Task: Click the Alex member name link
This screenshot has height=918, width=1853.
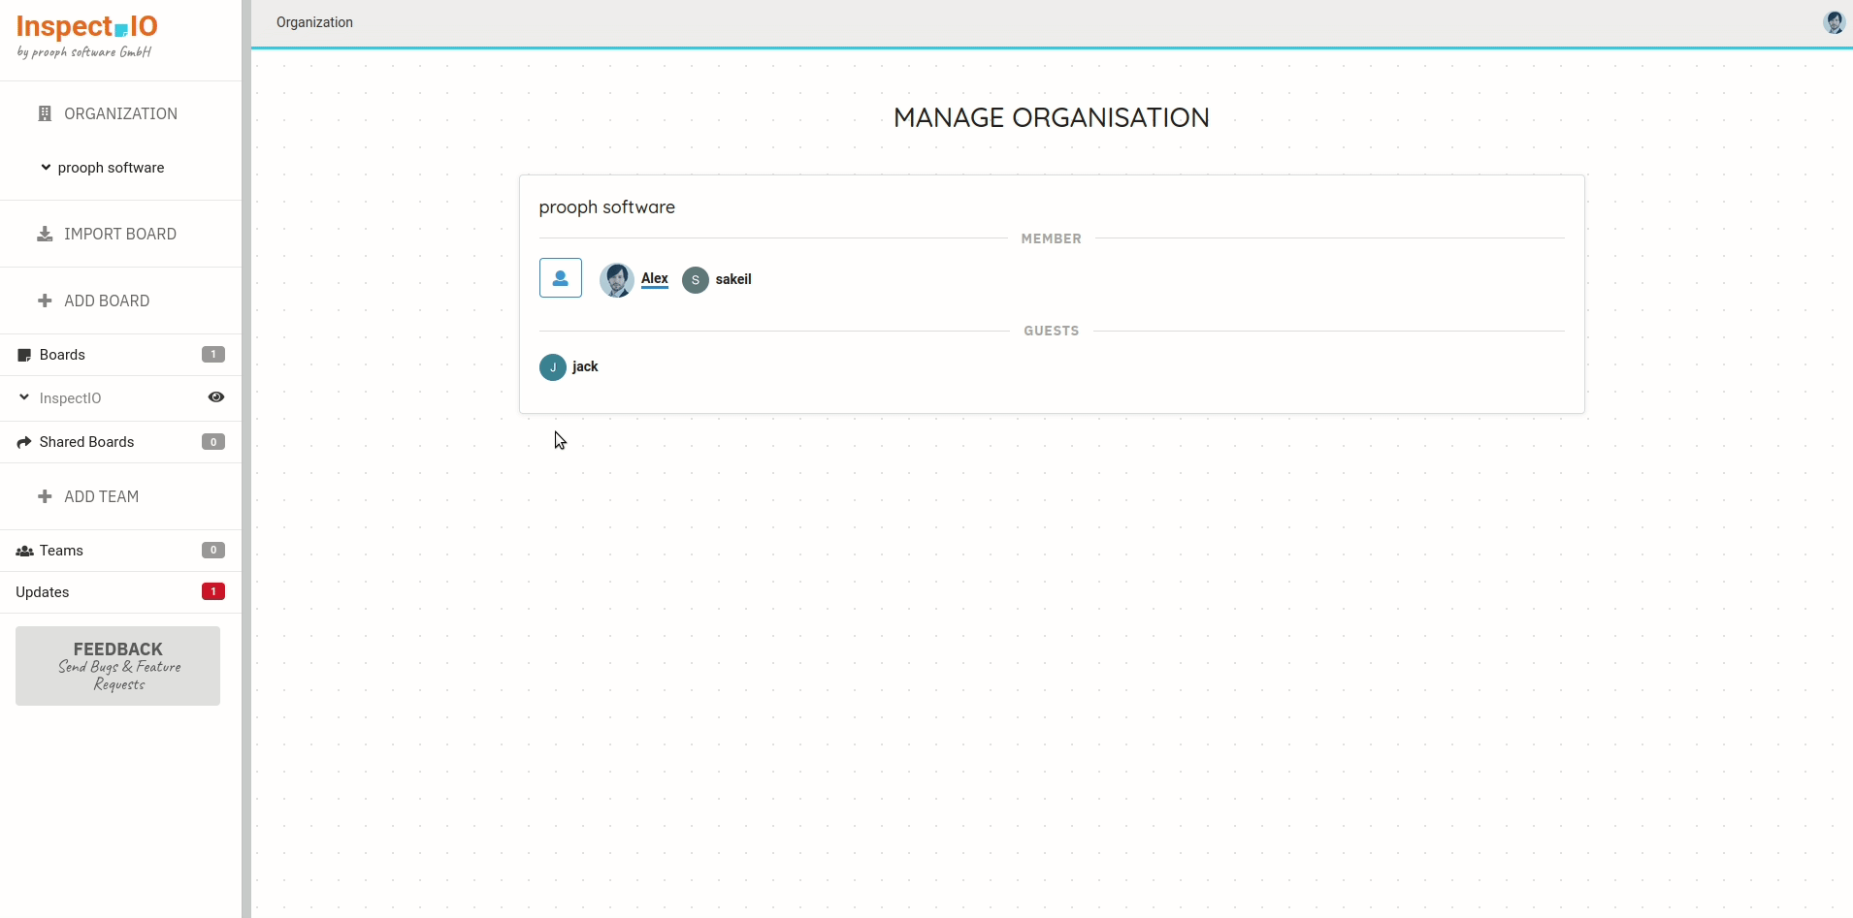Action: click(x=655, y=278)
